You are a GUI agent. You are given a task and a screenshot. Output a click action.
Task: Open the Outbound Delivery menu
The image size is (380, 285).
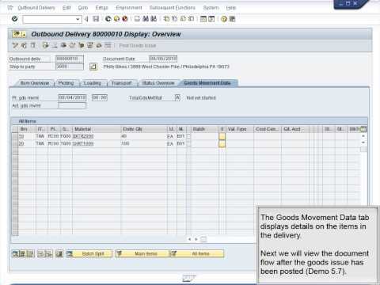point(36,8)
